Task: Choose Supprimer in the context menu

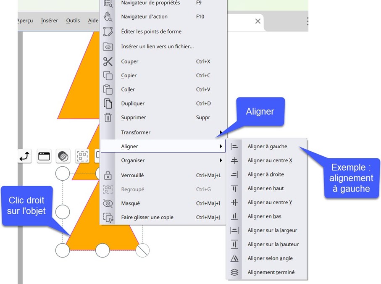Action: click(163, 118)
